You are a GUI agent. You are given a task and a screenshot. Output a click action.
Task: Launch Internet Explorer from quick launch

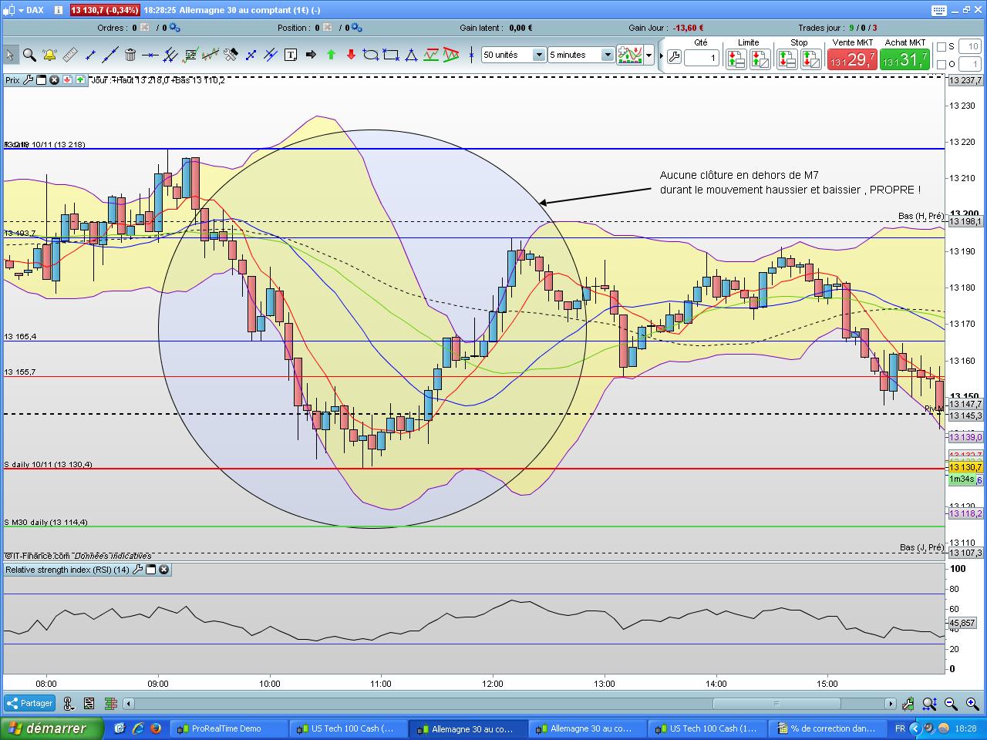click(x=138, y=728)
